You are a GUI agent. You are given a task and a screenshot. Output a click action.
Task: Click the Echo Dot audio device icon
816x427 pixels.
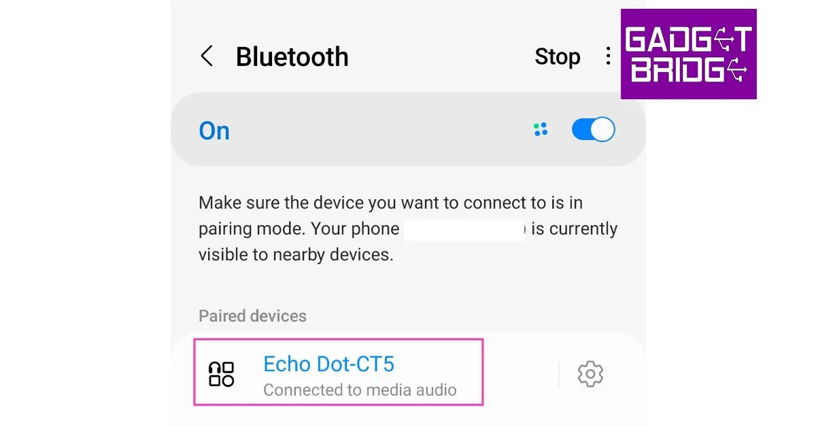point(222,374)
